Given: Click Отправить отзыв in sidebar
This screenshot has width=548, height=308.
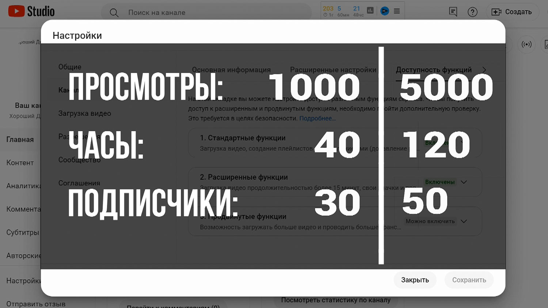Looking at the screenshot, I should coord(36,304).
